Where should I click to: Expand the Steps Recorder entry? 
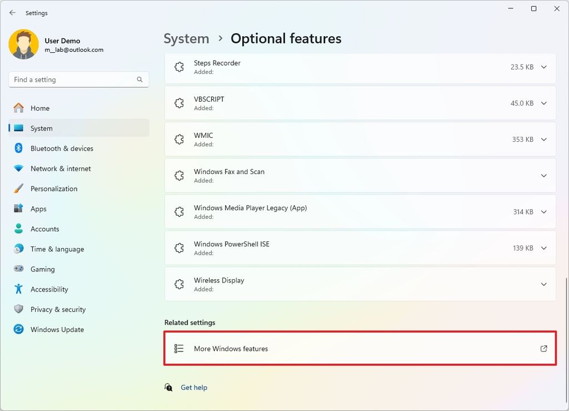pyautogui.click(x=543, y=67)
